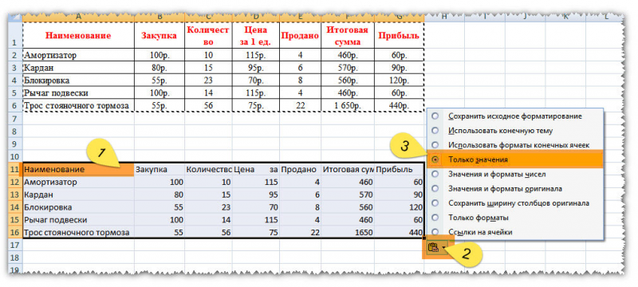Select cell '440' in row 16
Image resolution: width=638 pixels, height=287 pixels.
click(x=399, y=233)
